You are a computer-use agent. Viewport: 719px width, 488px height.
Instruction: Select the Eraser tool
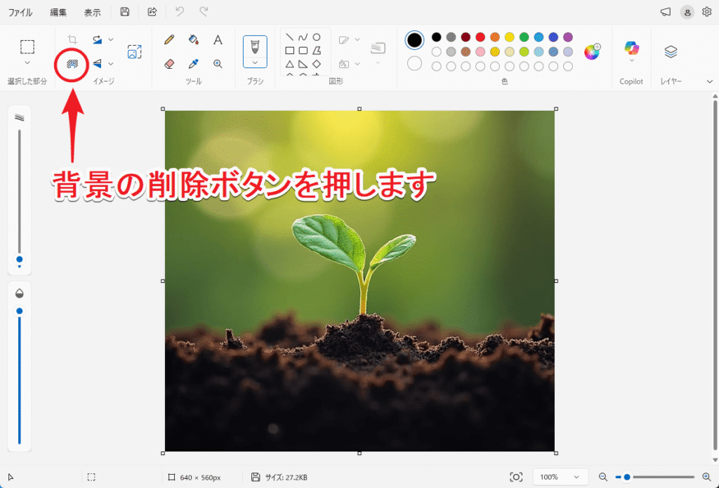tap(169, 64)
